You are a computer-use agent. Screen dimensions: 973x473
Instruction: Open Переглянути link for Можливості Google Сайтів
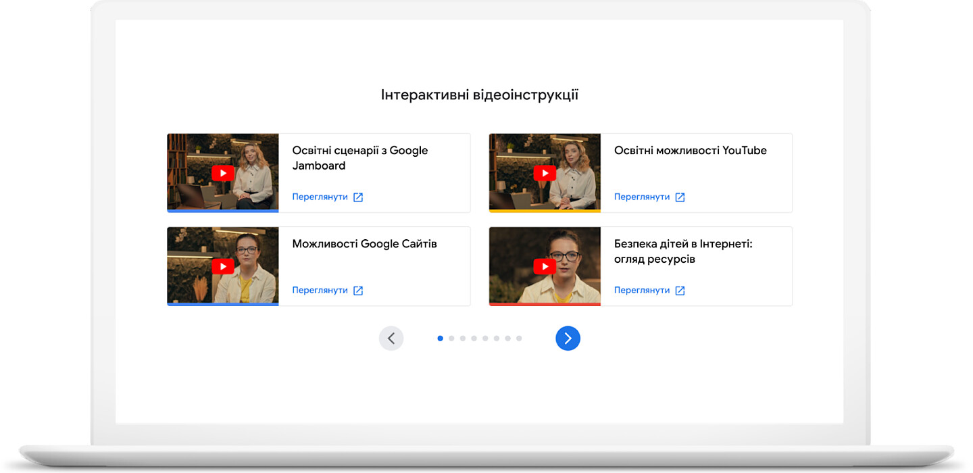320,291
